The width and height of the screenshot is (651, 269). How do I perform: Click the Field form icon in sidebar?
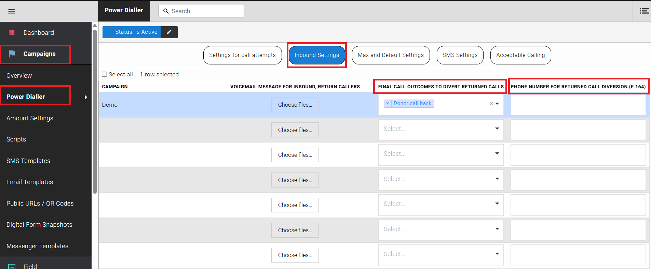(x=12, y=266)
